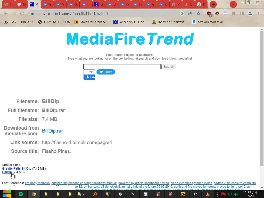Switch to the second MFT tab

pyautogui.click(x=99, y=4)
